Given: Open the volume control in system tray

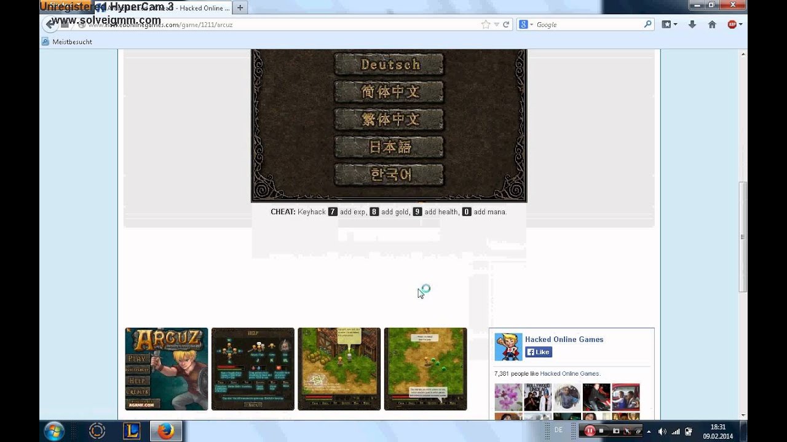Looking at the screenshot, I should (x=662, y=432).
